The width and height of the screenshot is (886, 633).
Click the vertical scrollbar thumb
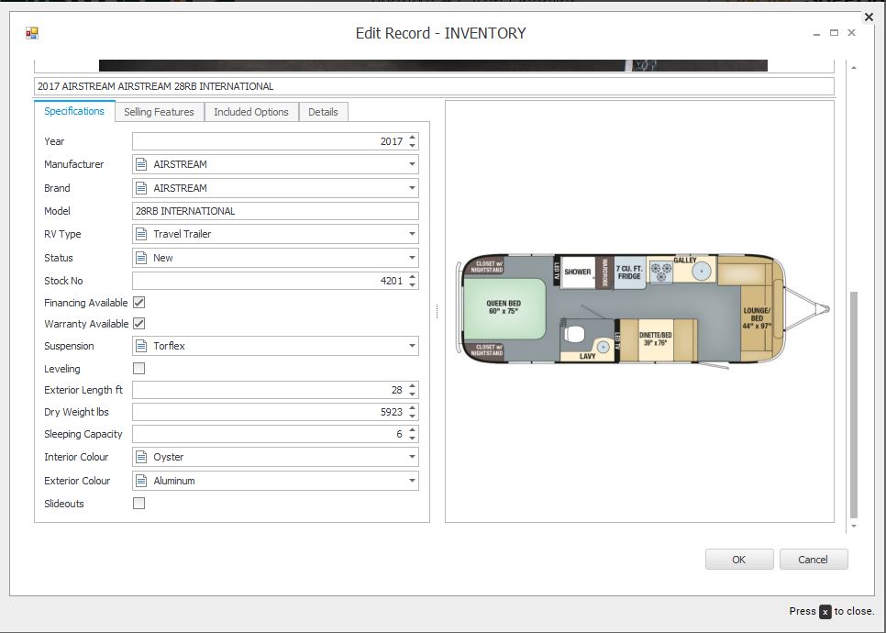tap(854, 405)
